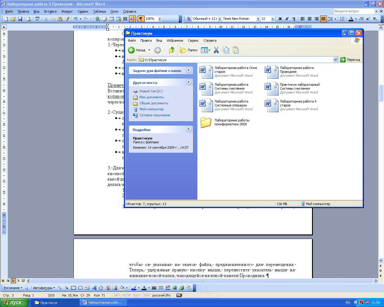The width and height of the screenshot is (384, 307).
Task: Click the 'Переход' go button
Action: (350, 60)
